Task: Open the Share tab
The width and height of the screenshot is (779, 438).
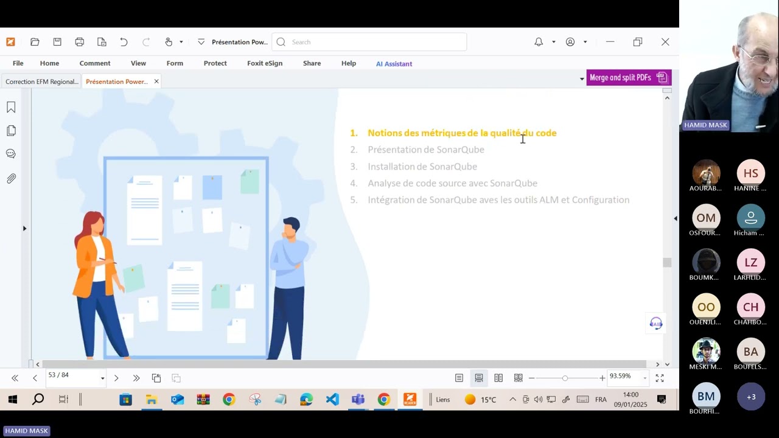Action: click(x=312, y=63)
